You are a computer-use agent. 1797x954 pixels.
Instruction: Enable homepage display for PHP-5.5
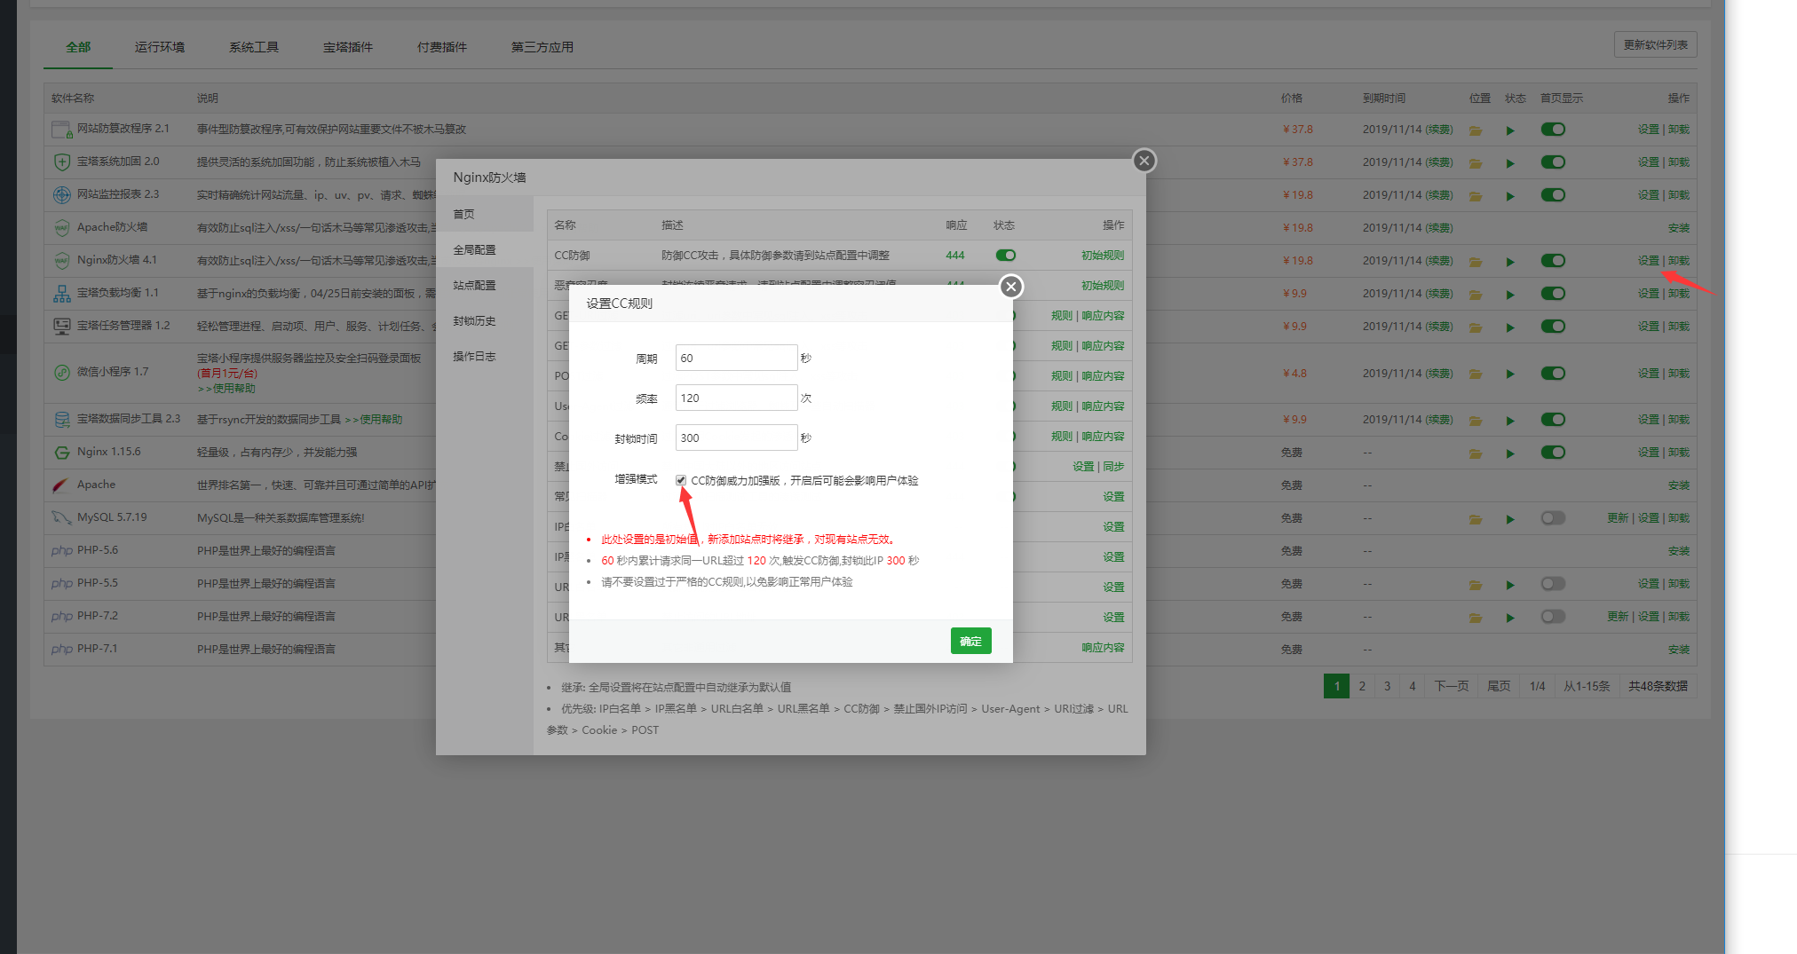[1553, 584]
